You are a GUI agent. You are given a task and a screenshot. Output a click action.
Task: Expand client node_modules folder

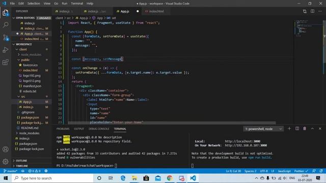[x=31, y=54]
